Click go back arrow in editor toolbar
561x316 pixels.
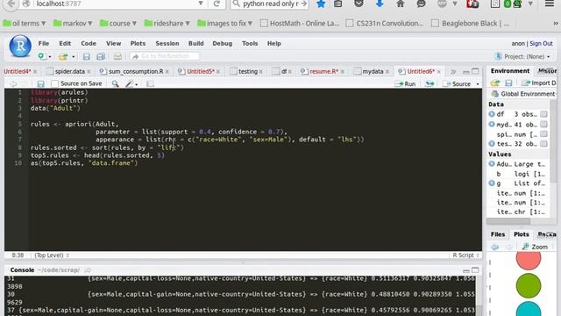pos(13,84)
